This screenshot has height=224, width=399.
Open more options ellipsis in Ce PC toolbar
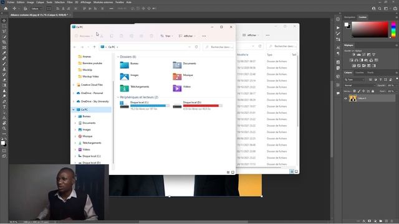(x=204, y=36)
